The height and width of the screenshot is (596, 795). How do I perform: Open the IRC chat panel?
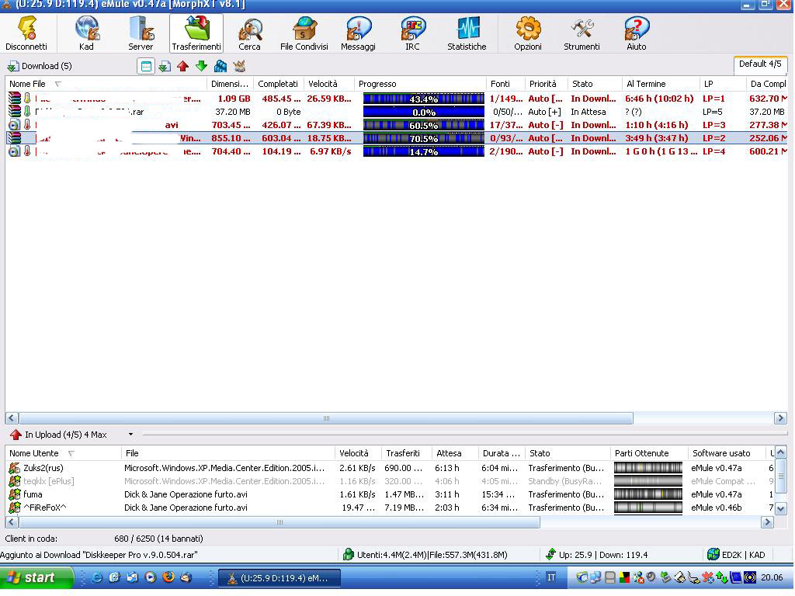412,33
